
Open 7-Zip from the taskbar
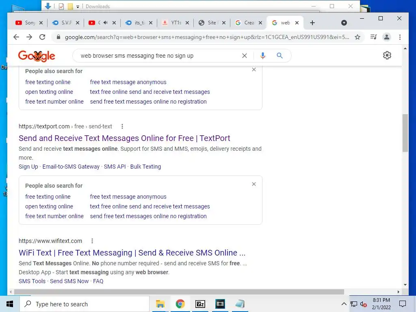pyautogui.click(x=200, y=304)
